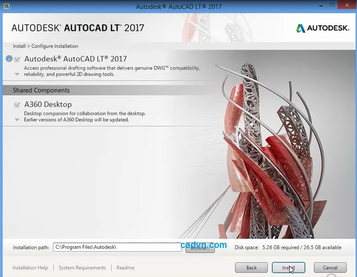Click the Autodesk AutoCAD LT 2017 product title
Viewport: 357px width, 277px height.
(76, 59)
